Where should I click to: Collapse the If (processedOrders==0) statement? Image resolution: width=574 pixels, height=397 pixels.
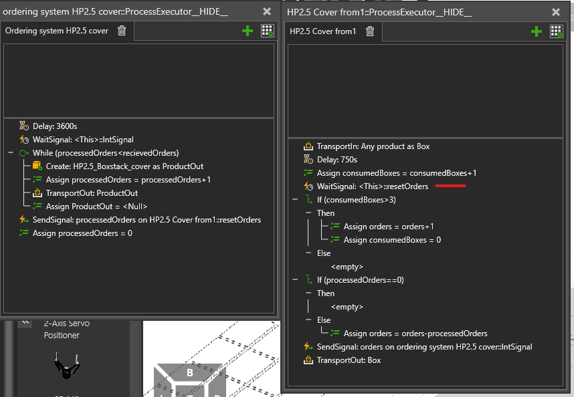pos(295,280)
